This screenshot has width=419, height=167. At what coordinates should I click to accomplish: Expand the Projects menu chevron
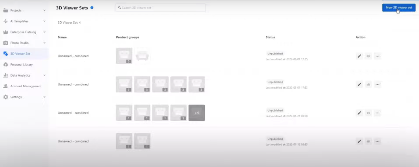[x=45, y=10]
